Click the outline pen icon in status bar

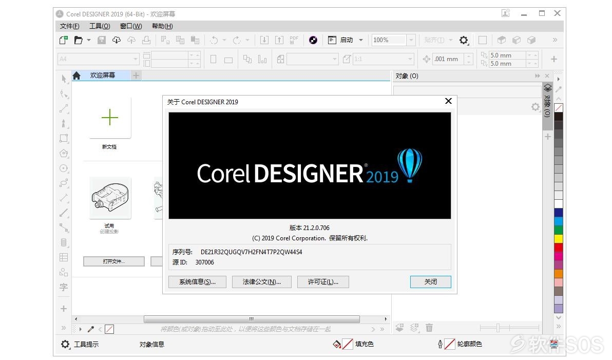(x=440, y=344)
